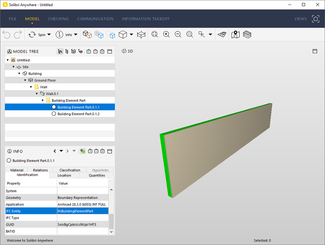Maximize the 3D view panel
Viewport: 325px width, 245px height.
tap(315, 51)
